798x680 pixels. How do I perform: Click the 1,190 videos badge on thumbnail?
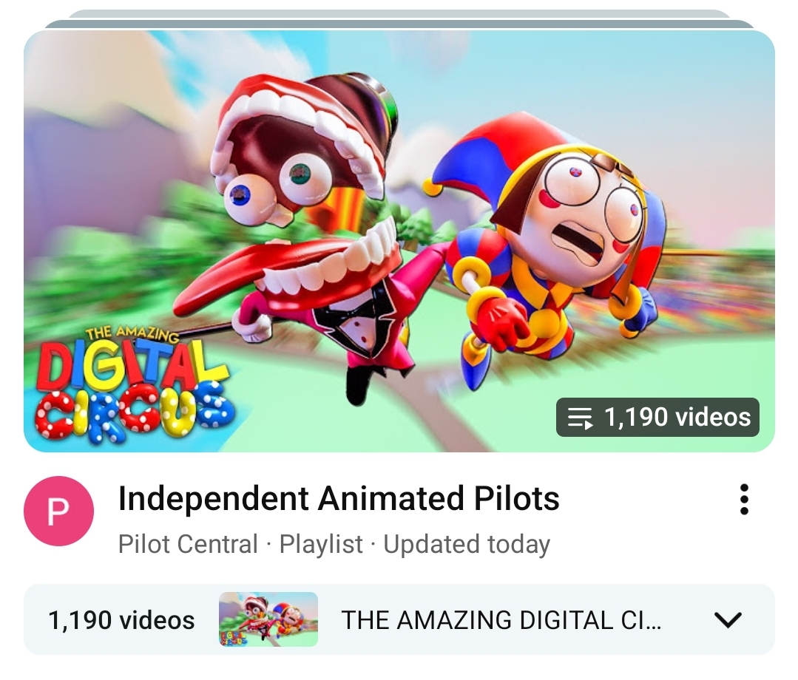coord(657,417)
